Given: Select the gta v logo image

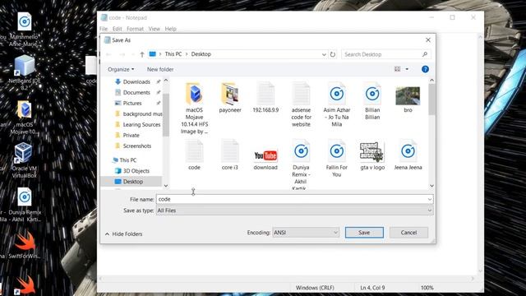Looking at the screenshot, I should click(x=372, y=155).
